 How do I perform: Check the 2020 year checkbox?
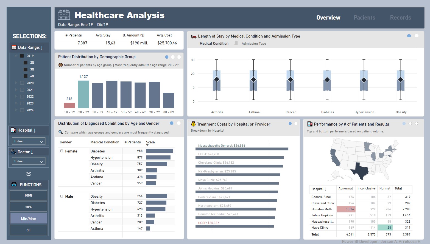click(x=22, y=83)
